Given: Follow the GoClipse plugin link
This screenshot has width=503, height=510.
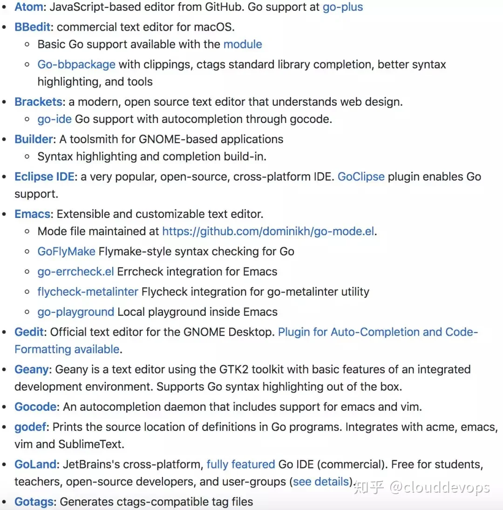Looking at the screenshot, I should [361, 177].
